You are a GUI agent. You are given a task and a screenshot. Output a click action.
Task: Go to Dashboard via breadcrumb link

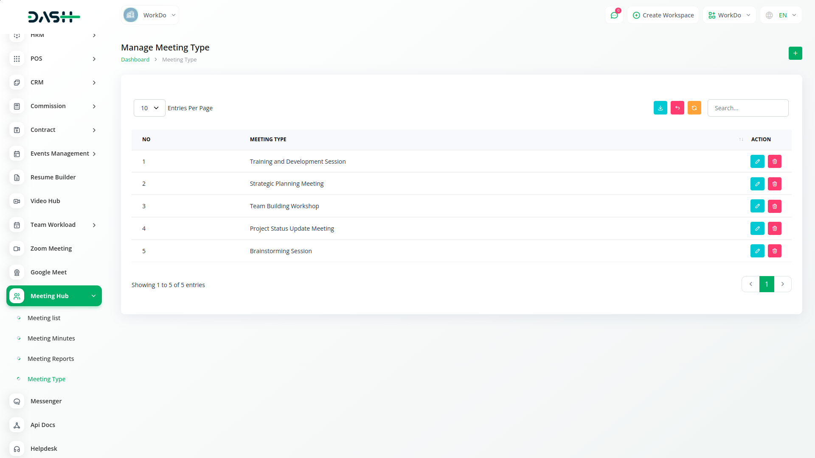tap(135, 59)
